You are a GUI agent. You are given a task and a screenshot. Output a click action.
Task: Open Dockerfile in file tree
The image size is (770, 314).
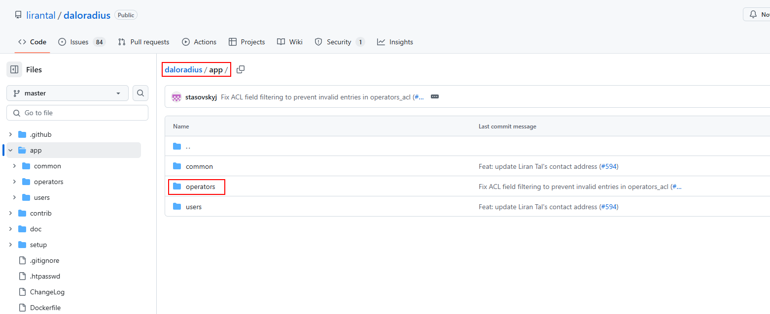point(45,308)
